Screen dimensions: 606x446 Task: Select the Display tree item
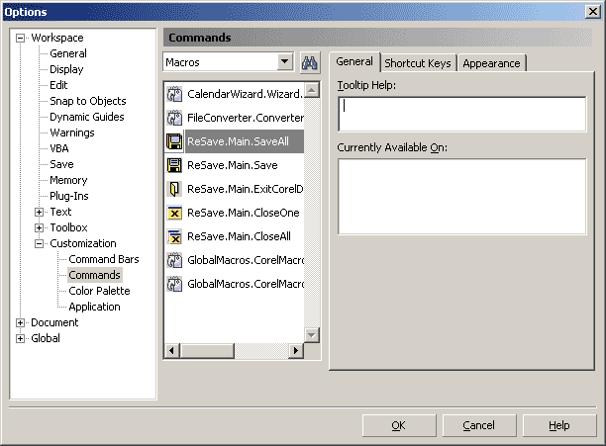pyautogui.click(x=66, y=69)
